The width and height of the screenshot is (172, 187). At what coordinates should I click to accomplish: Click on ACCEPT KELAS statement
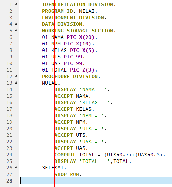(74, 109)
